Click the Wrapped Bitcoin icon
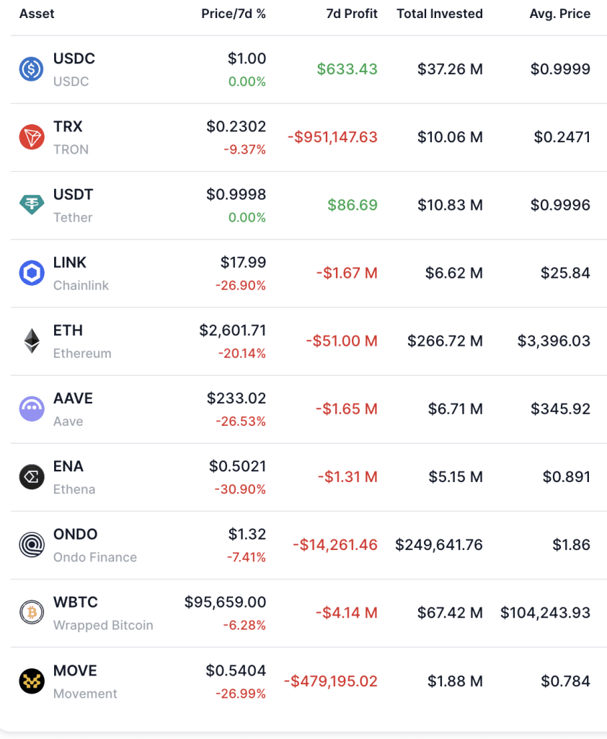This screenshot has width=607, height=739. [x=32, y=613]
